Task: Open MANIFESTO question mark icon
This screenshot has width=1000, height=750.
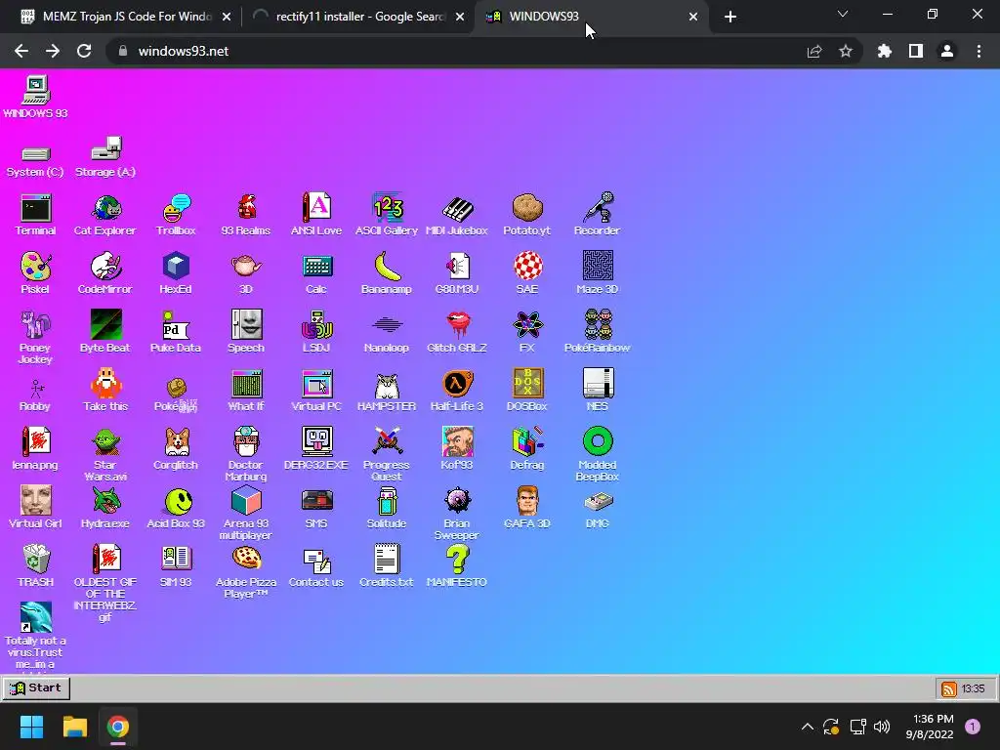Action: tap(457, 566)
